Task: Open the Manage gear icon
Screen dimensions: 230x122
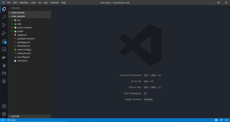Action: (4, 114)
